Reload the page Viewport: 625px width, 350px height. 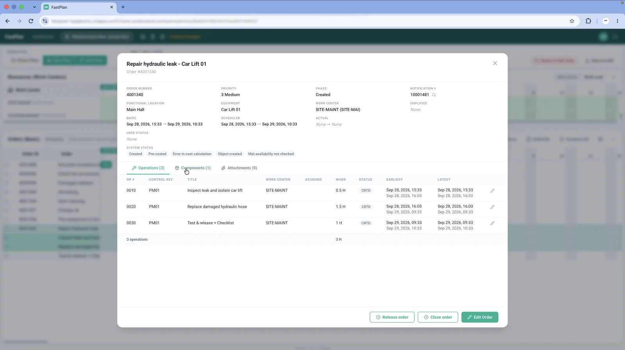pyautogui.click(x=31, y=21)
